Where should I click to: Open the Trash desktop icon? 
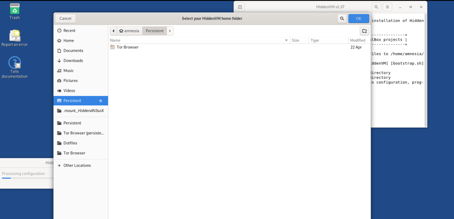click(x=14, y=12)
